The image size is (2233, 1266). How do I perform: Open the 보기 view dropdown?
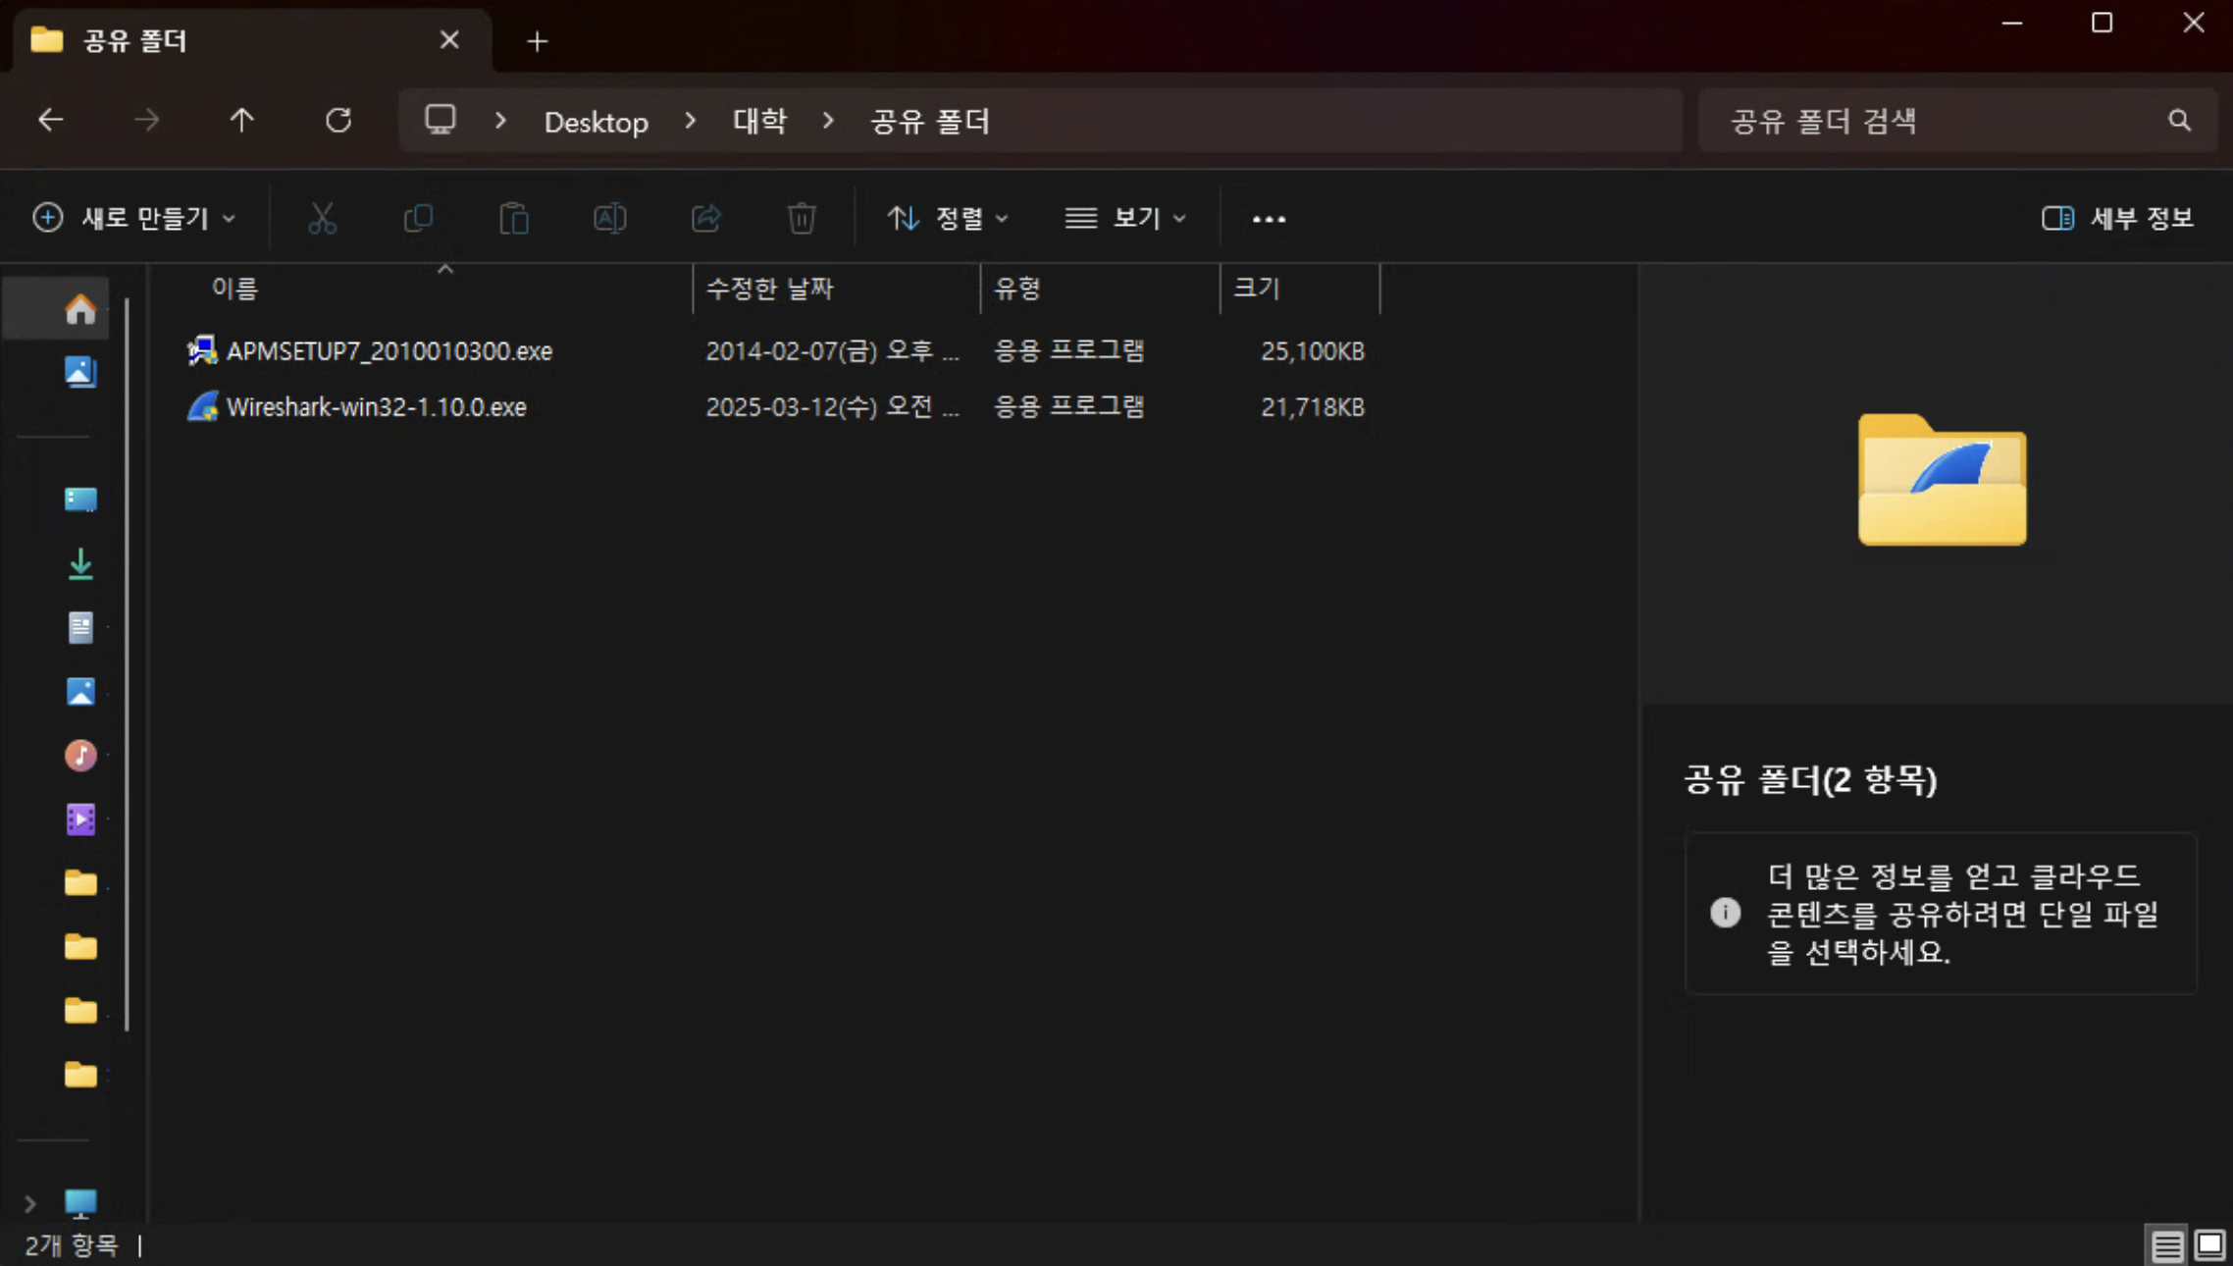[1125, 218]
